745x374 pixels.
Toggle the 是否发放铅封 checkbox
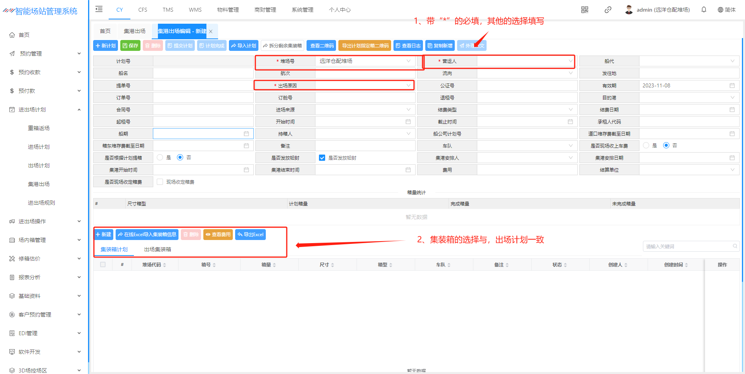[x=322, y=158]
